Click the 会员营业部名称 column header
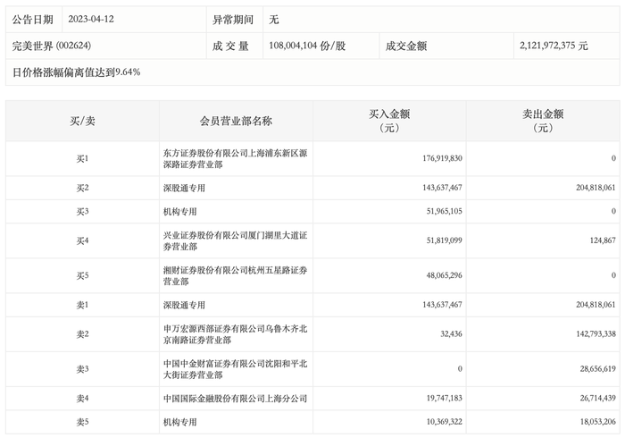The image size is (625, 438). click(236, 121)
